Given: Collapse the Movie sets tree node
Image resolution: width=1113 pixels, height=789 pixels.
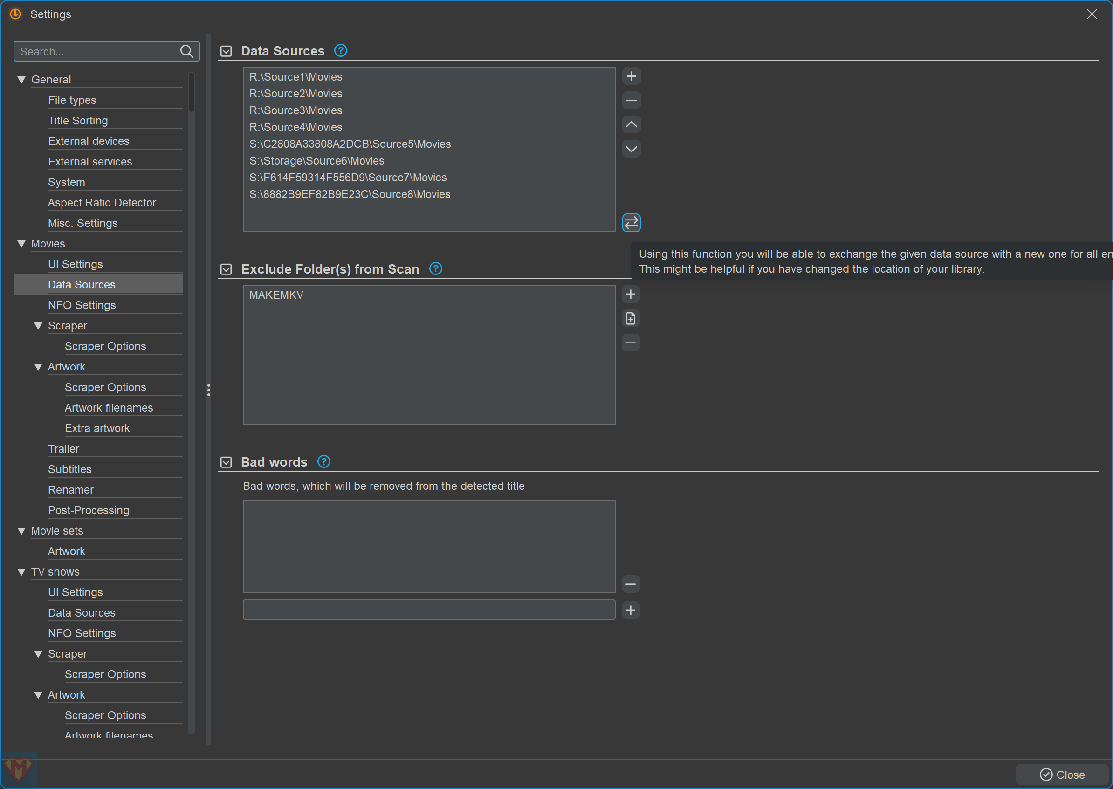Looking at the screenshot, I should click(x=21, y=531).
